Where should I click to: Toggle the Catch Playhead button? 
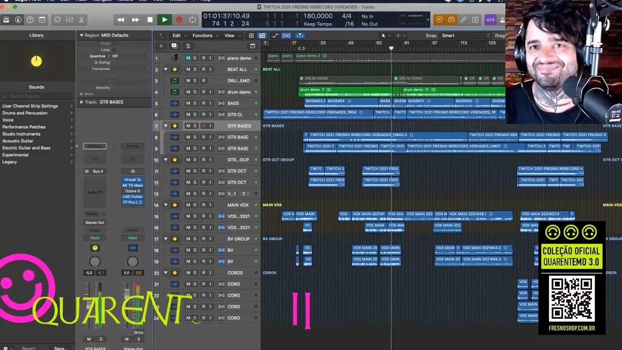(x=300, y=35)
